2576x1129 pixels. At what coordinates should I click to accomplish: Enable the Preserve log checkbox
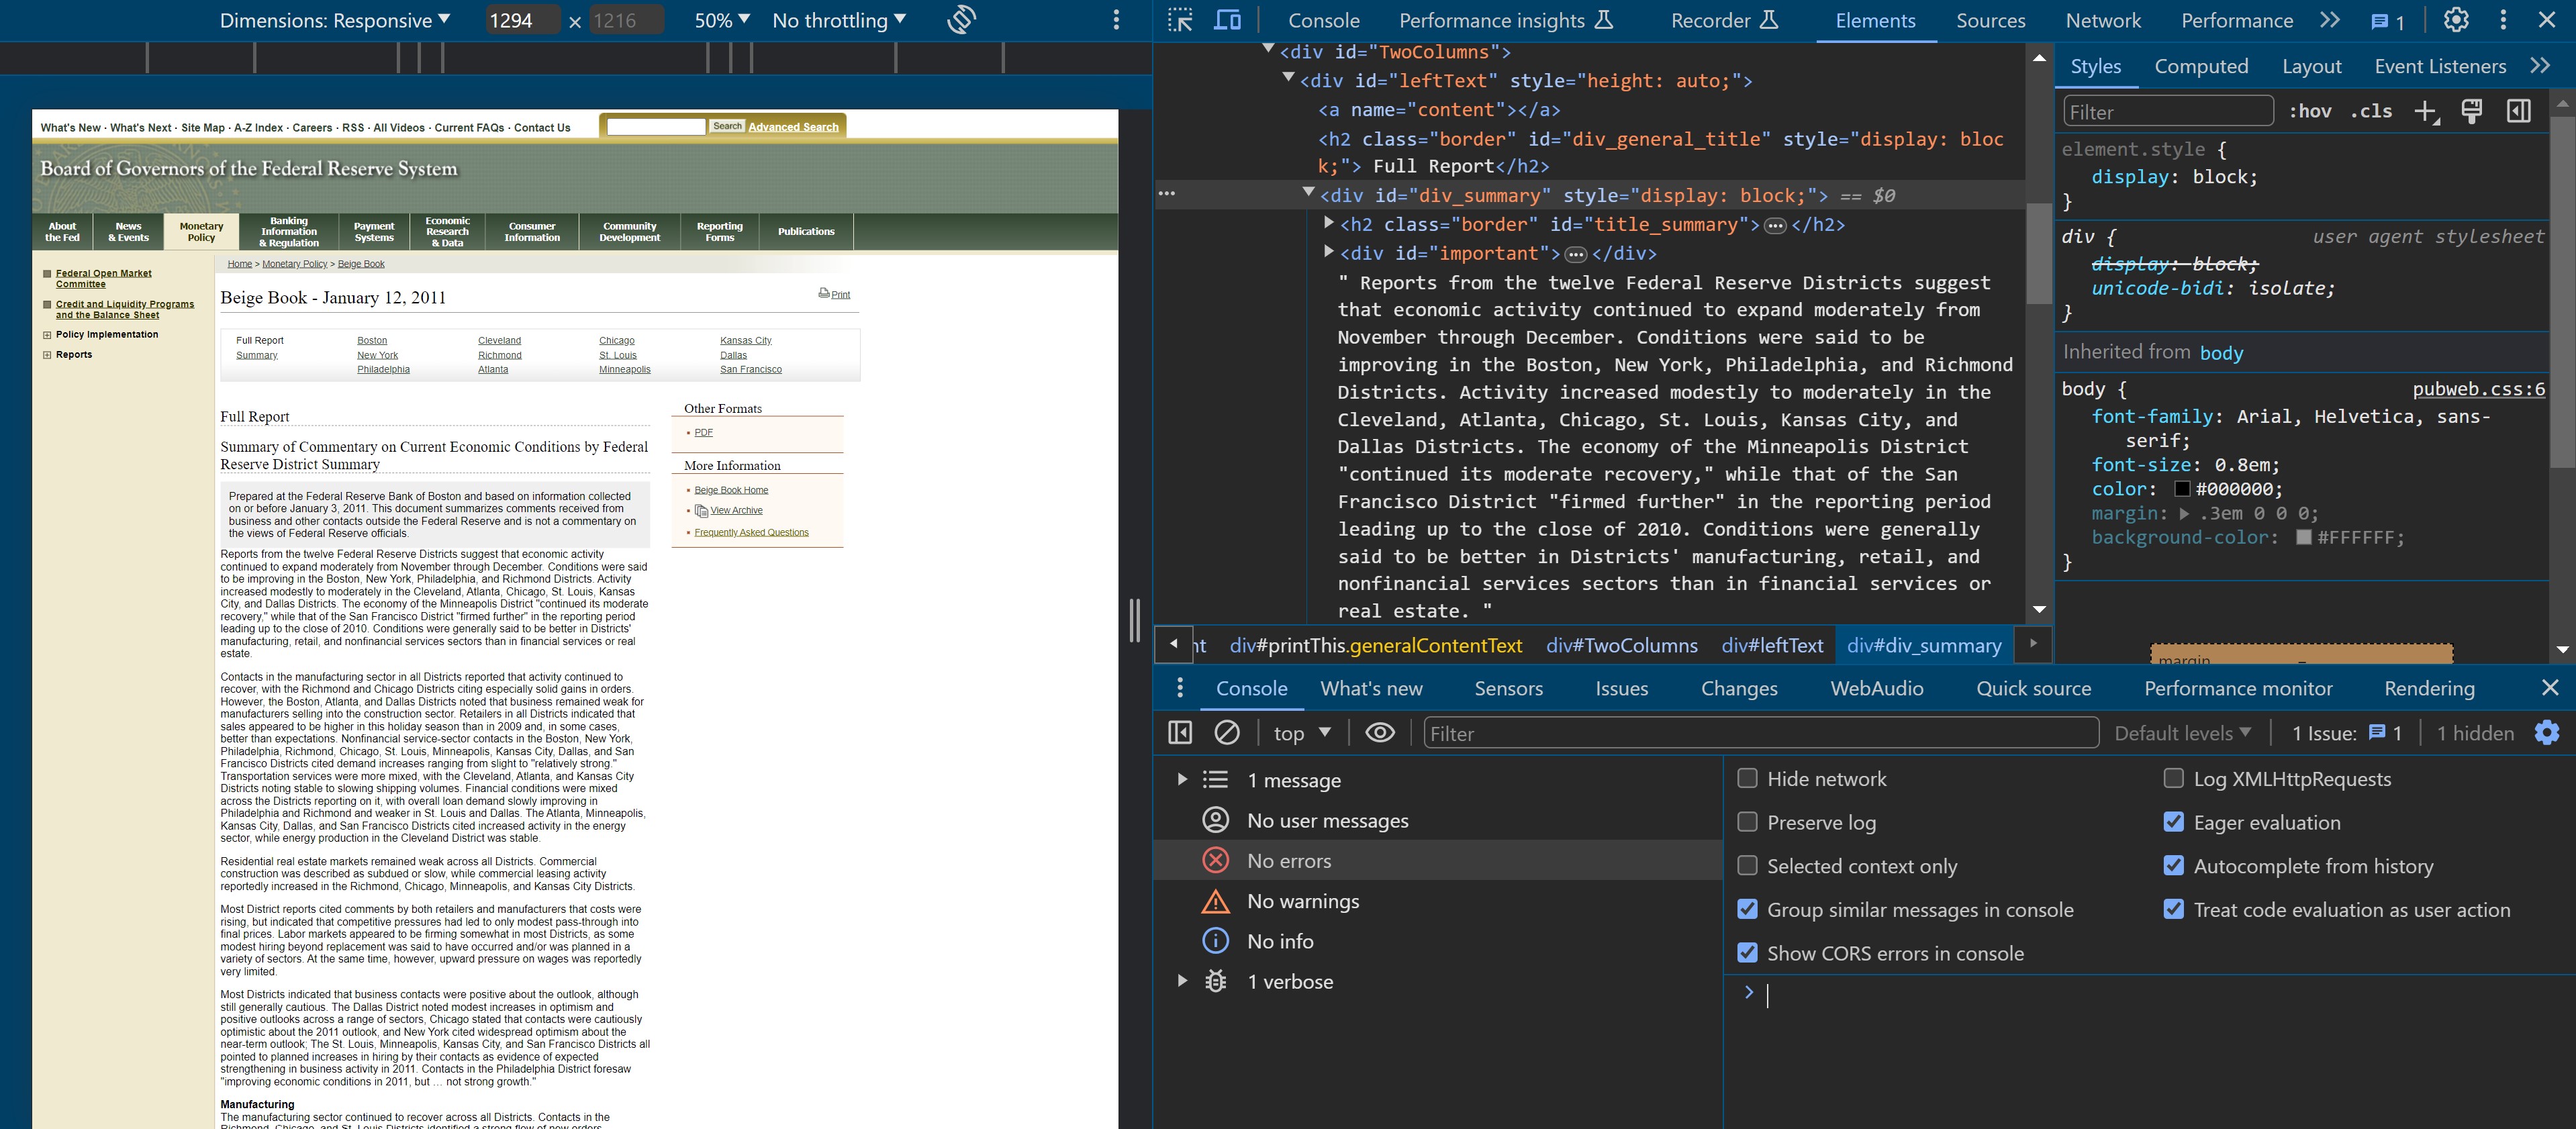(1747, 822)
